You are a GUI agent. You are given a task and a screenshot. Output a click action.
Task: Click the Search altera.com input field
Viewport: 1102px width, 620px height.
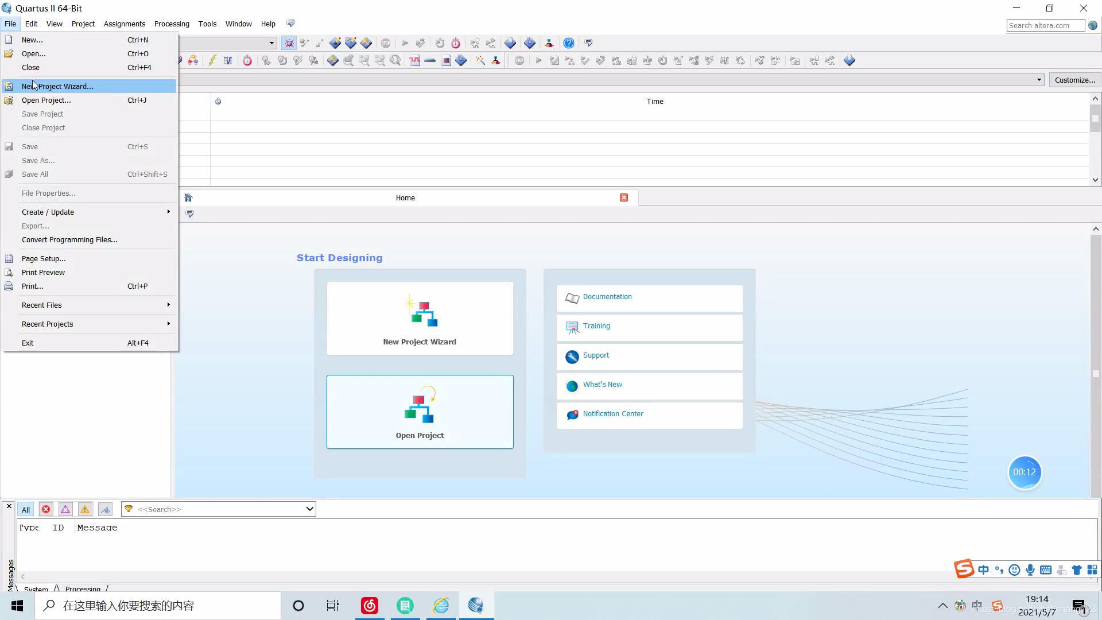[x=1045, y=25]
